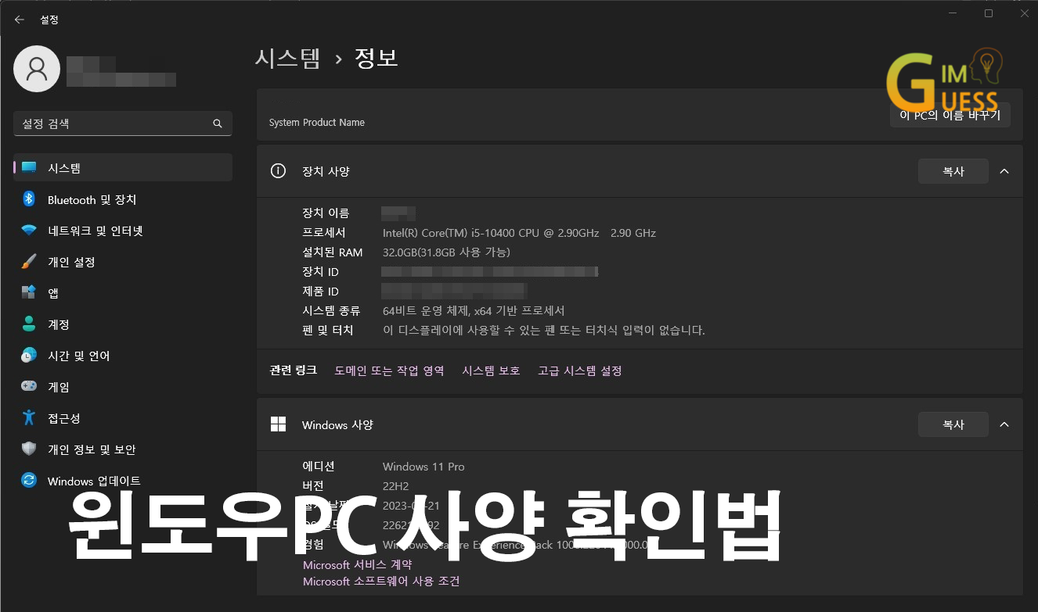Click the magnifier search icon in 설정 검색
Viewport: 1038px width, 612px height.
(x=218, y=123)
